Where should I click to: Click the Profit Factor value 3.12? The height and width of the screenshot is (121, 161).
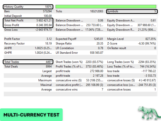pos(49,39)
